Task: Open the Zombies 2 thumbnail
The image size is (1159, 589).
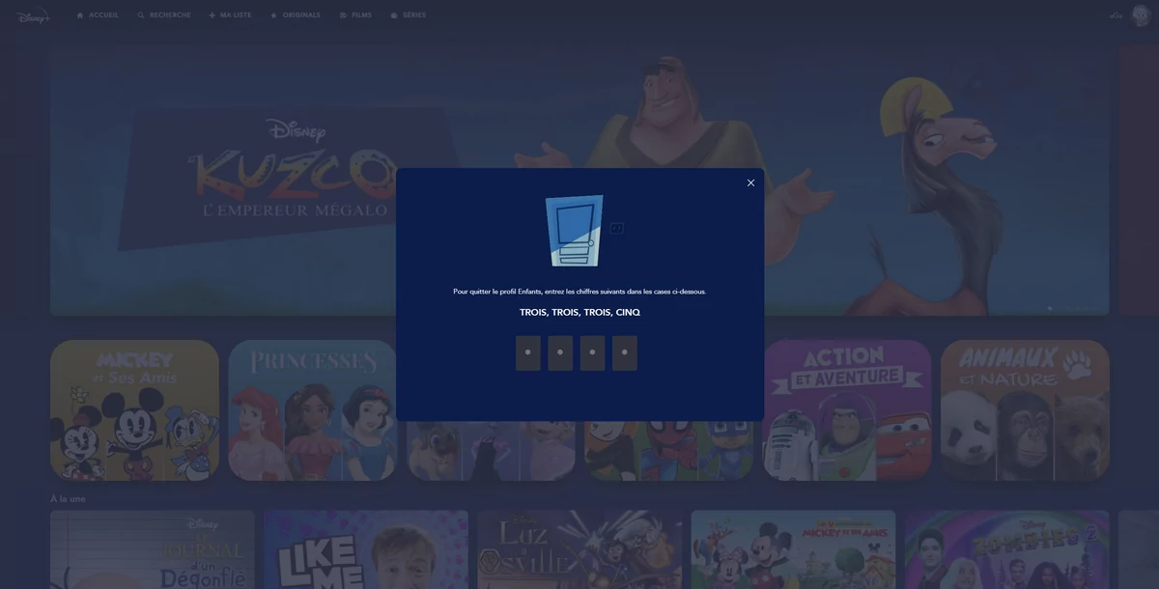Action: pos(1006,549)
